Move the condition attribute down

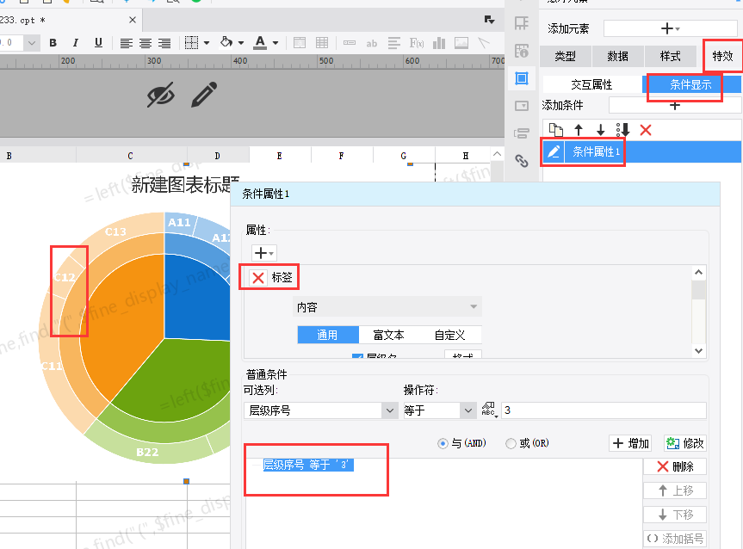tap(600, 129)
